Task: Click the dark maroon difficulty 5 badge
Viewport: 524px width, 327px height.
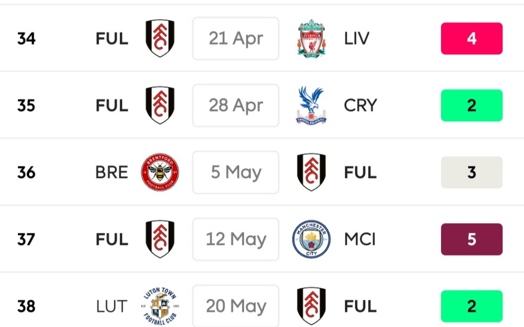Action: coord(471,239)
